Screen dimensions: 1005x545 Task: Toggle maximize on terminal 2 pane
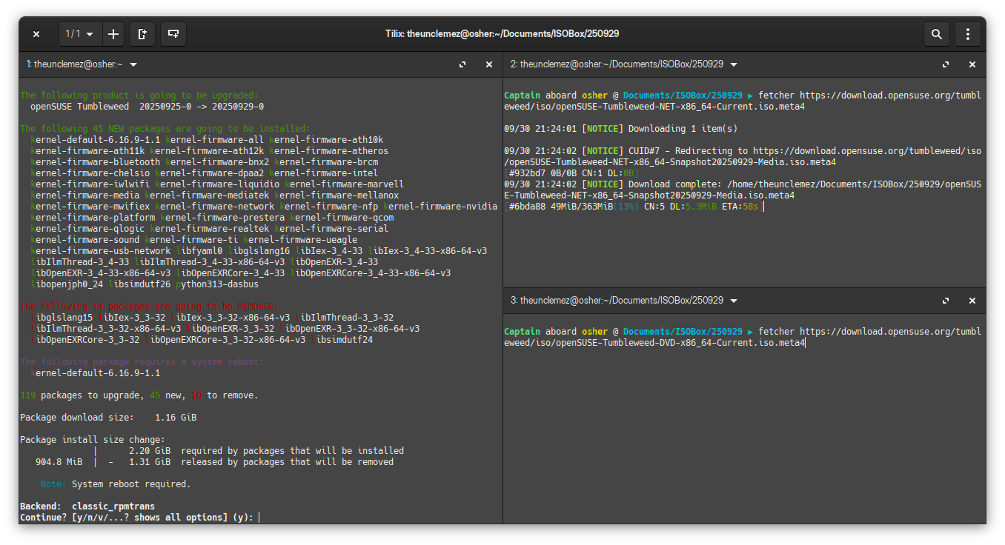[946, 64]
